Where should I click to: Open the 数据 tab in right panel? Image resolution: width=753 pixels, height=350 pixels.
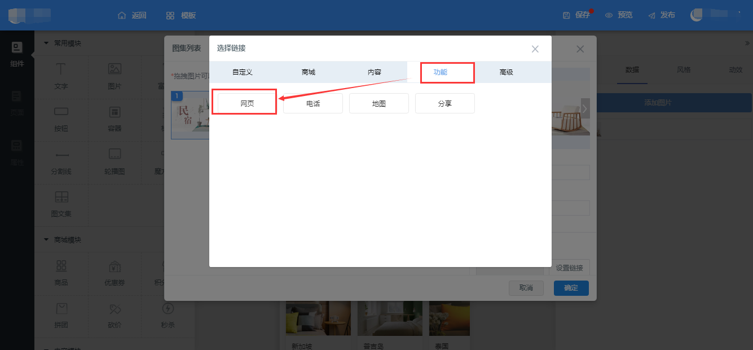point(632,70)
